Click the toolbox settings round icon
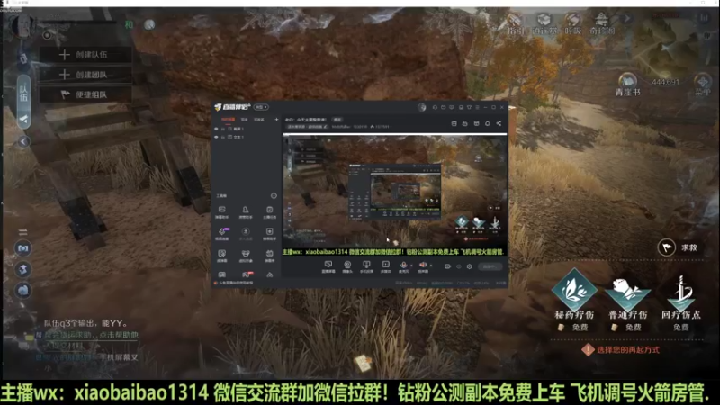 (274, 195)
